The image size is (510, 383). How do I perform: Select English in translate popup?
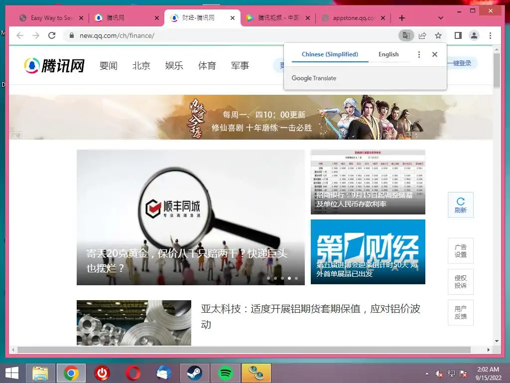click(x=388, y=54)
